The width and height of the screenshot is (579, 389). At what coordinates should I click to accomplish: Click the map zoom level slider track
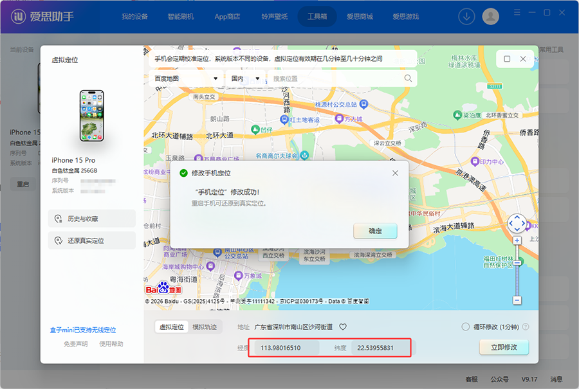(517, 271)
